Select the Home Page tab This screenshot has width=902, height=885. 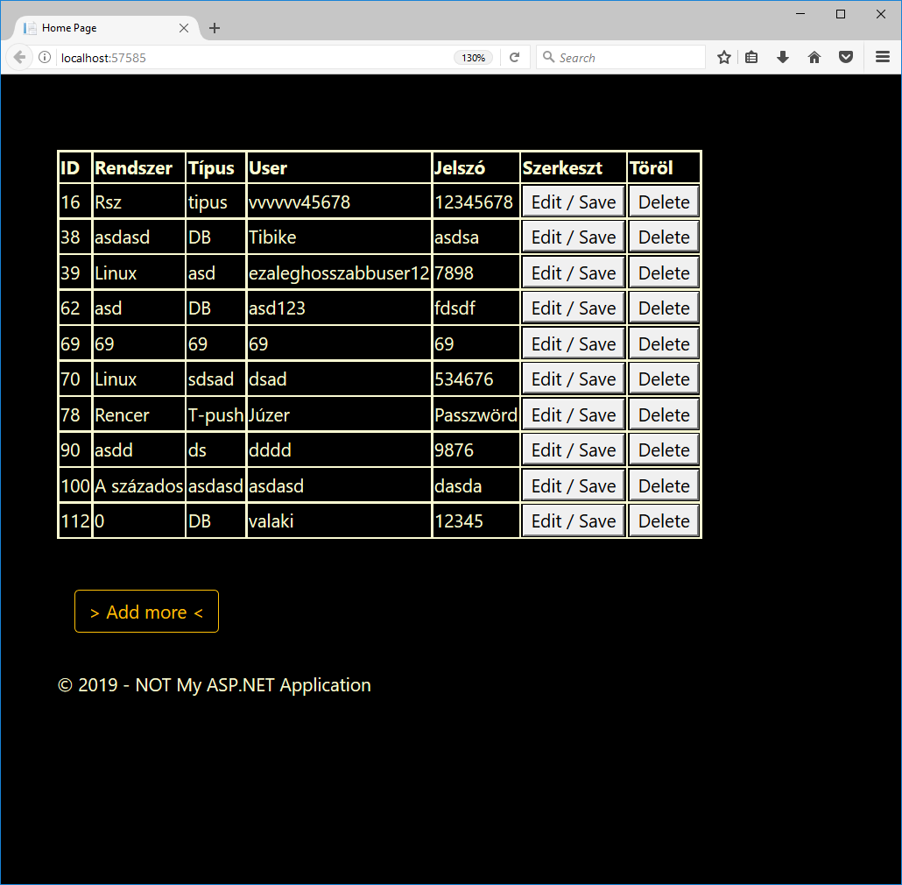click(x=96, y=28)
